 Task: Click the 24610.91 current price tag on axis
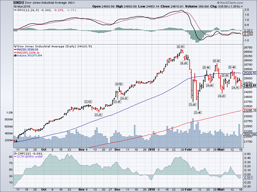coord(249,85)
